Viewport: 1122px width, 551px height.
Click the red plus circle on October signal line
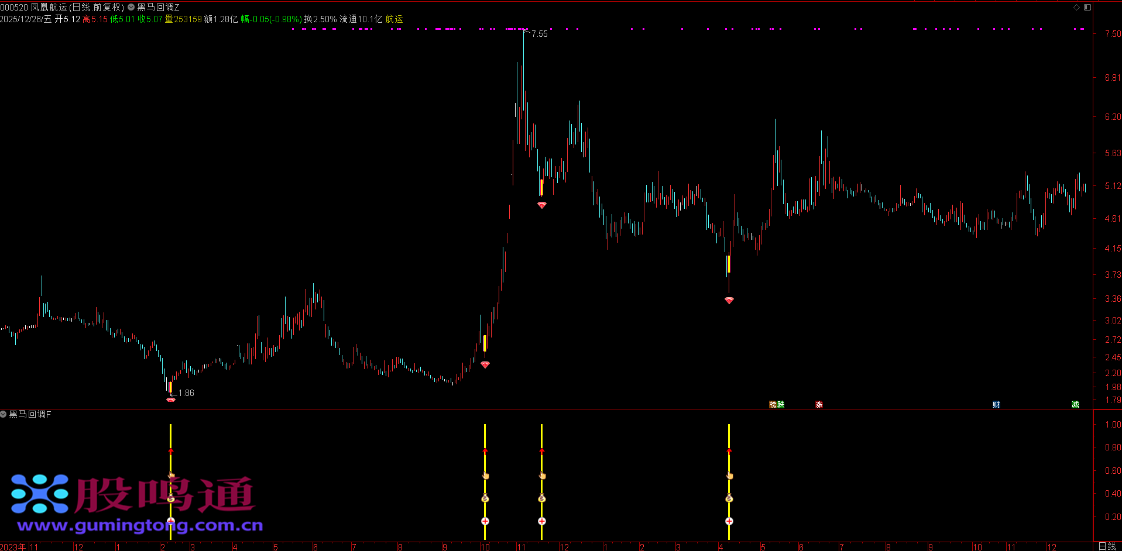click(x=485, y=521)
